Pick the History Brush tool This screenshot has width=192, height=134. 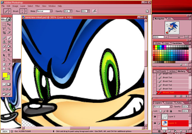click(x=9, y=42)
